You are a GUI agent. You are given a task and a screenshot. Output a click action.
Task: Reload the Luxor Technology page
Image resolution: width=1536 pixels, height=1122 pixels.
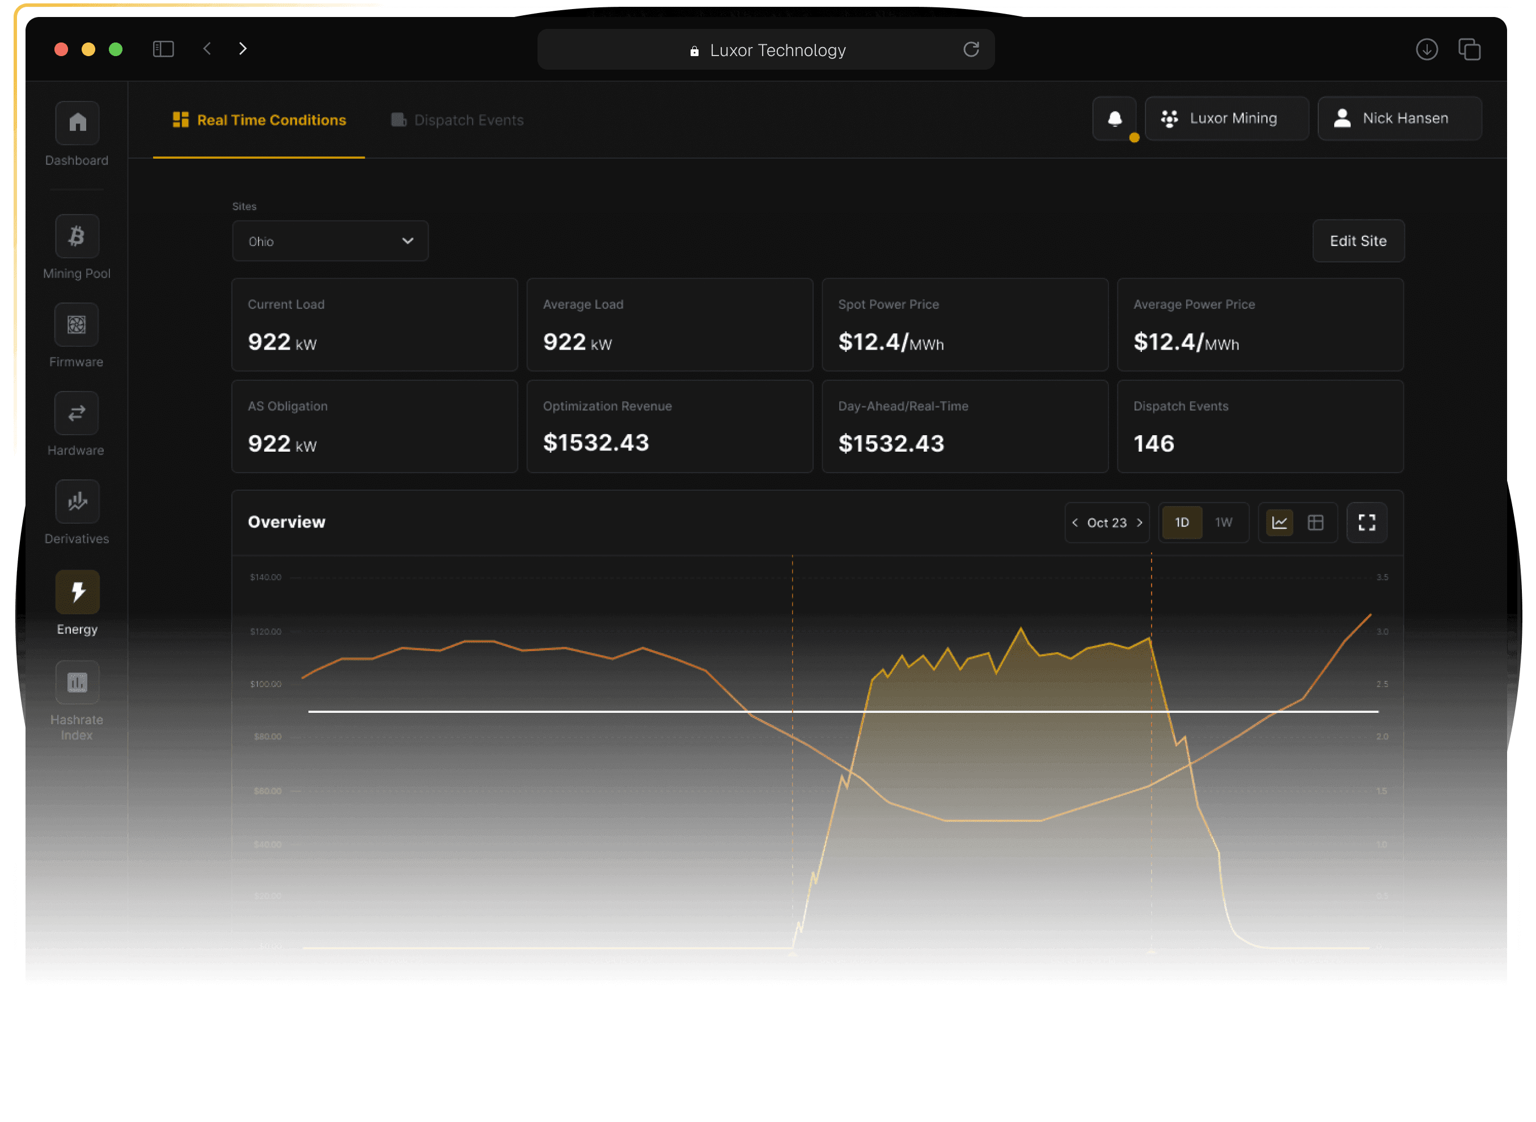pos(972,49)
